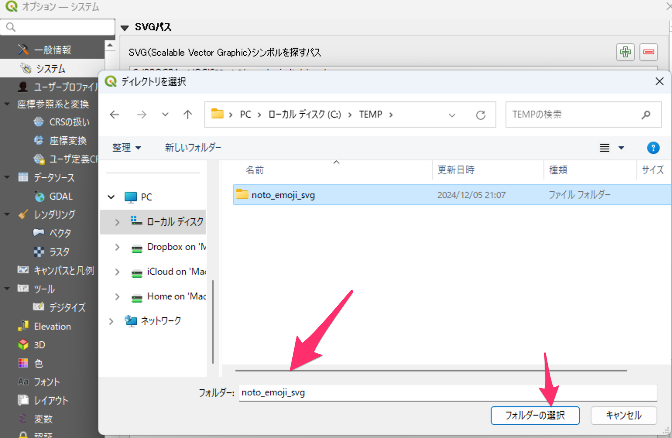This screenshot has width=672, height=438.
Task: Click the ベクタ icon in sidebar
Action: click(x=39, y=232)
